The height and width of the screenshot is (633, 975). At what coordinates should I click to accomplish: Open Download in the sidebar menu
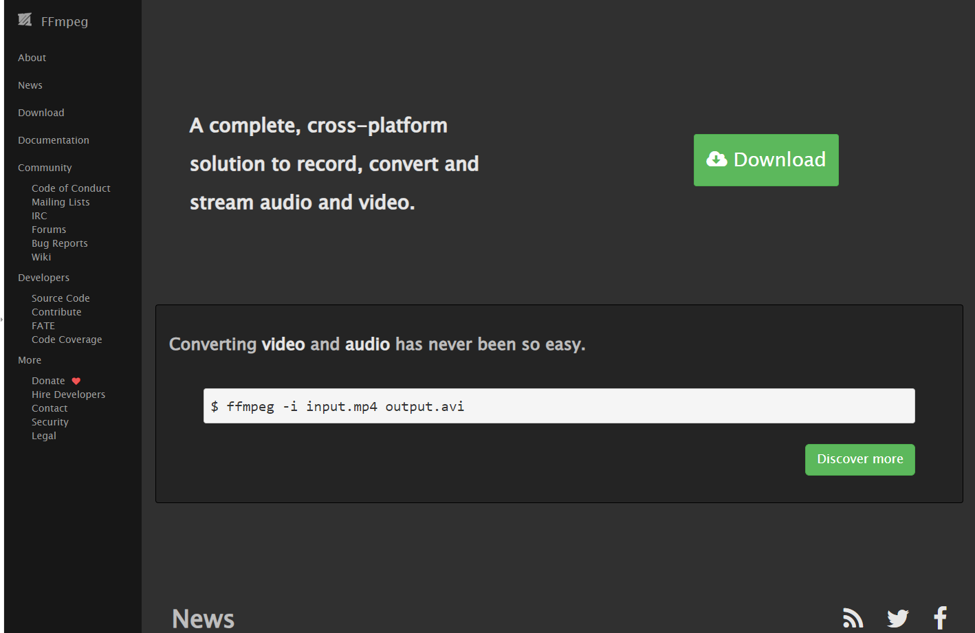tap(41, 113)
